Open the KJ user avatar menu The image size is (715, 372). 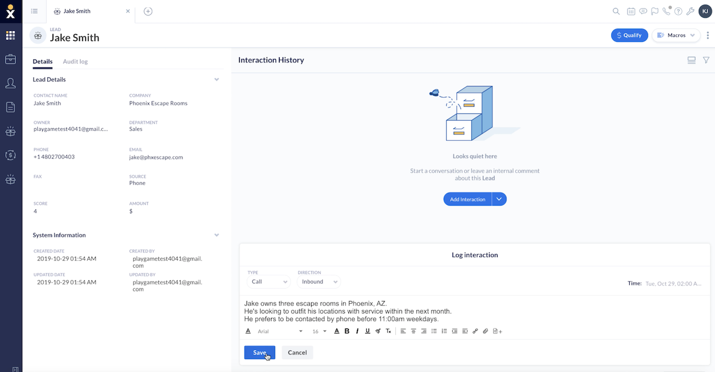point(705,11)
